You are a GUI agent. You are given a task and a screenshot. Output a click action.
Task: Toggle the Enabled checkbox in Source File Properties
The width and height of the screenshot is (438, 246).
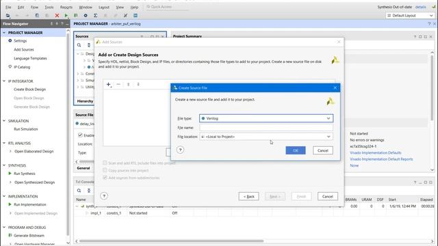(x=80, y=135)
